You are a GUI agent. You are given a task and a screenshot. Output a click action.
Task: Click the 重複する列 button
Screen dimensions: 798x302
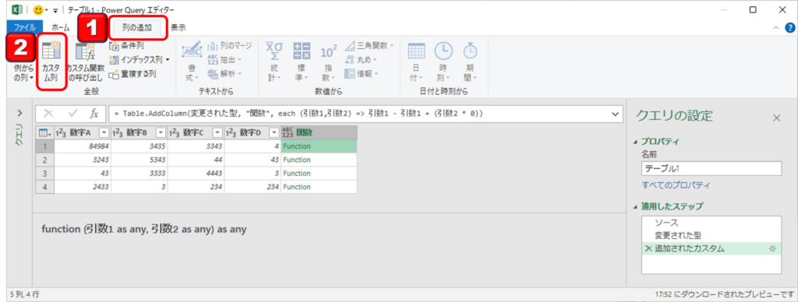point(132,74)
